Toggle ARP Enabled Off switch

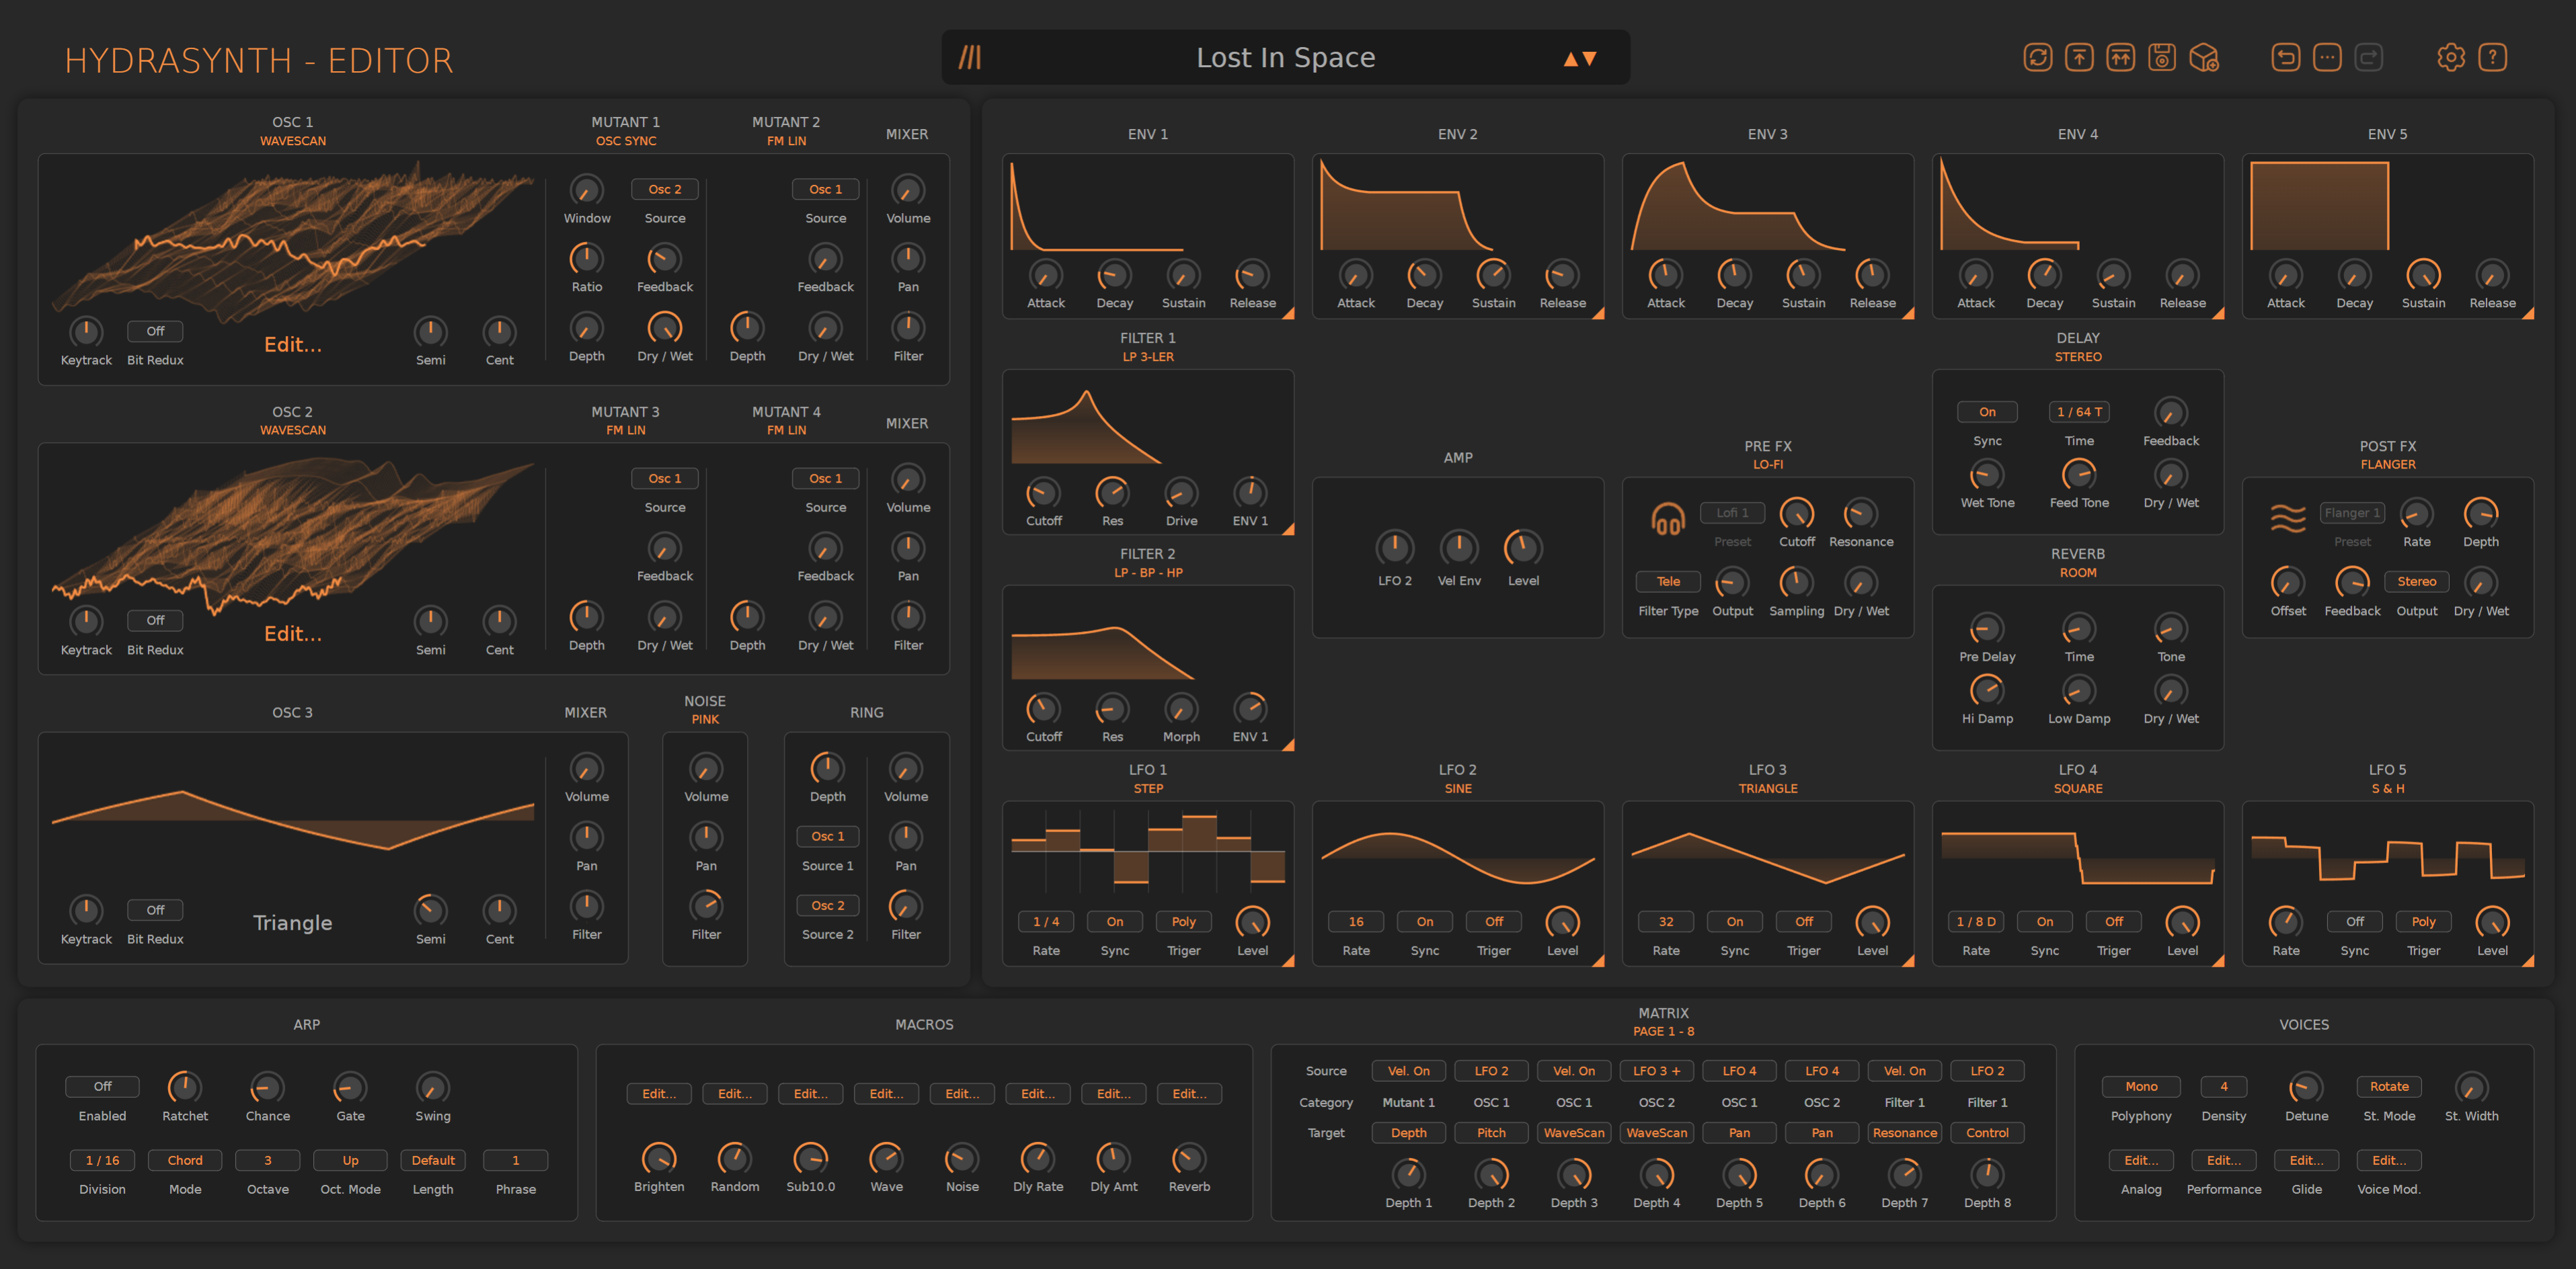coord(102,1086)
